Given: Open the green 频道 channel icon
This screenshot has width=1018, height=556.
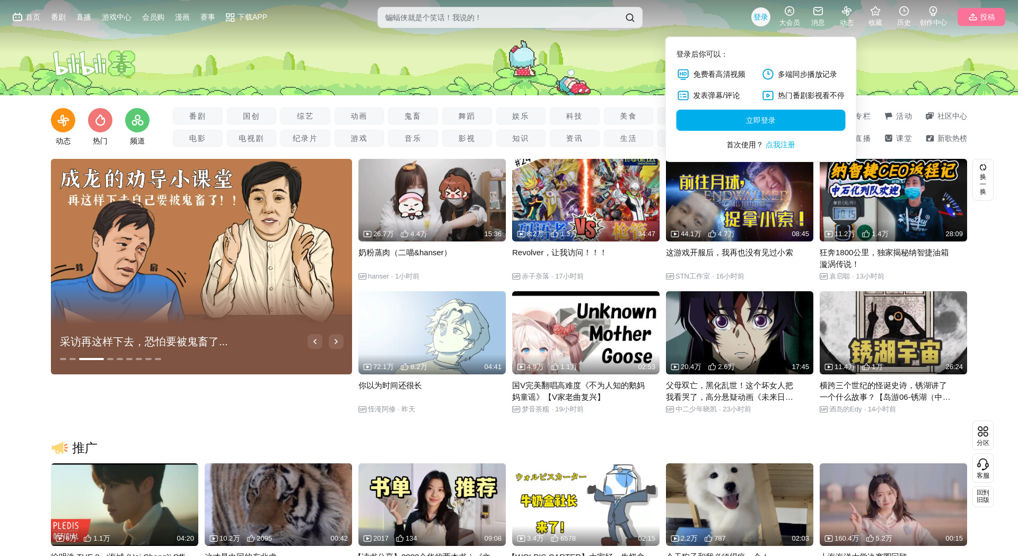Looking at the screenshot, I should point(137,121).
